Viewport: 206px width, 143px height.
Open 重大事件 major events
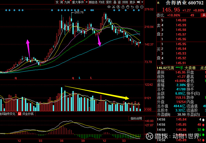pos(78,2)
